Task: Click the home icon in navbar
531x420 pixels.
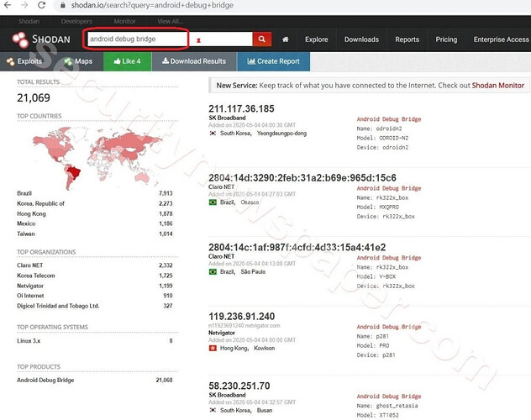Action: 286,39
